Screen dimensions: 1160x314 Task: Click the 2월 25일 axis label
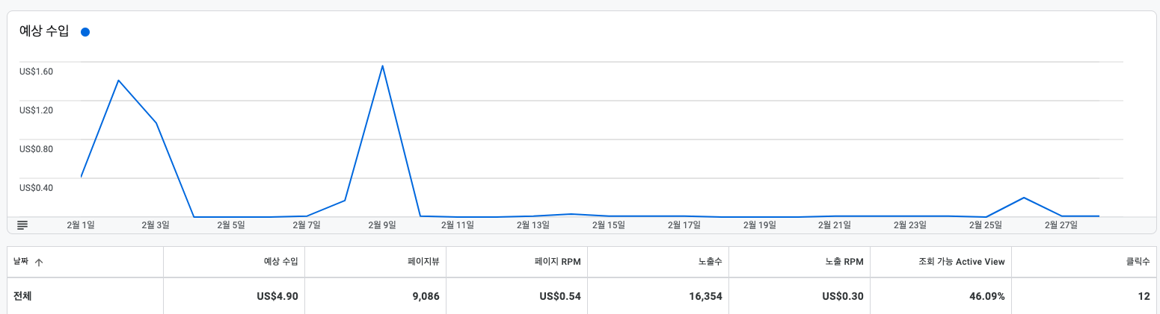point(986,224)
